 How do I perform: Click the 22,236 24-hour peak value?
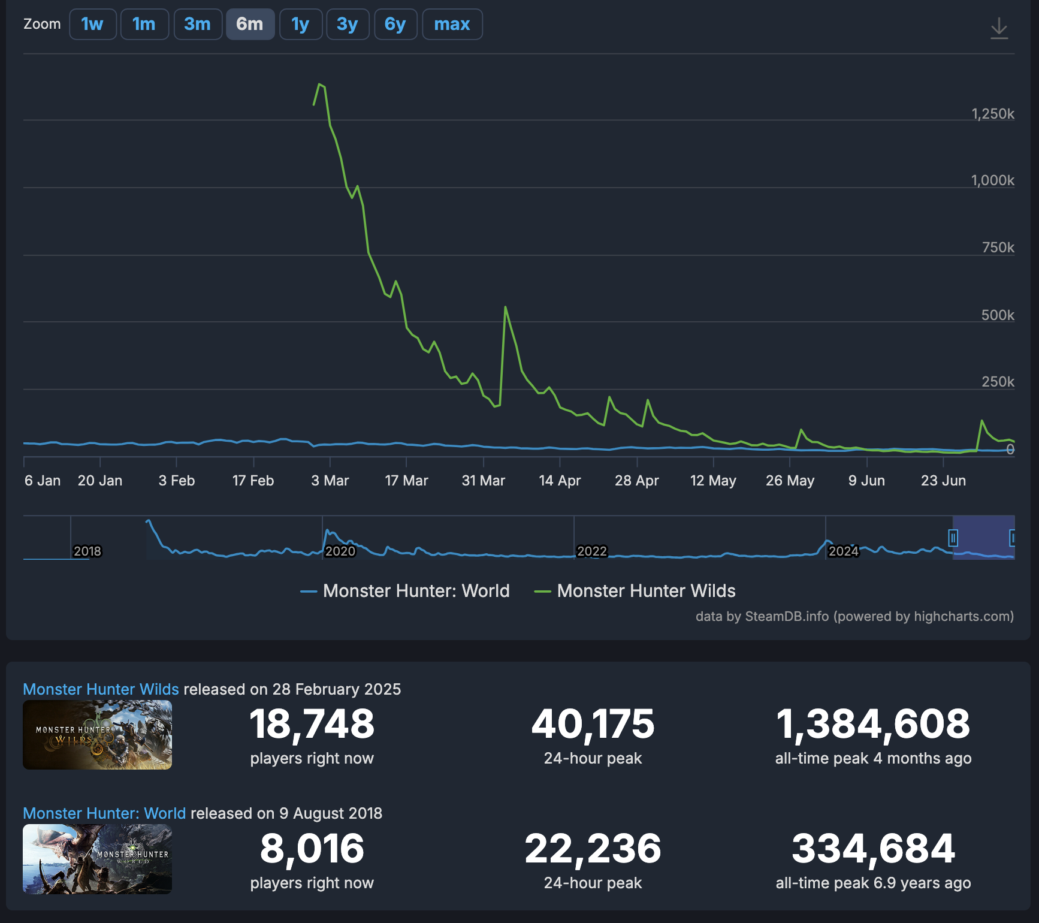(x=593, y=849)
